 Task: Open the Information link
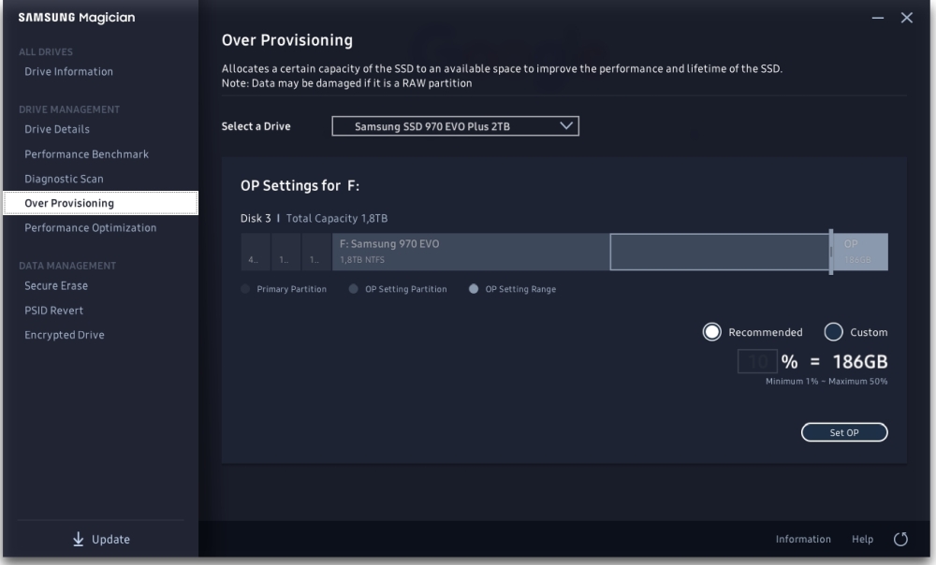coord(803,539)
